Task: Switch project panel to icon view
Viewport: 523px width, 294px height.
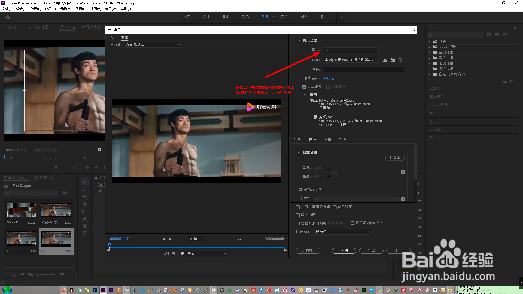Action: click(22, 275)
